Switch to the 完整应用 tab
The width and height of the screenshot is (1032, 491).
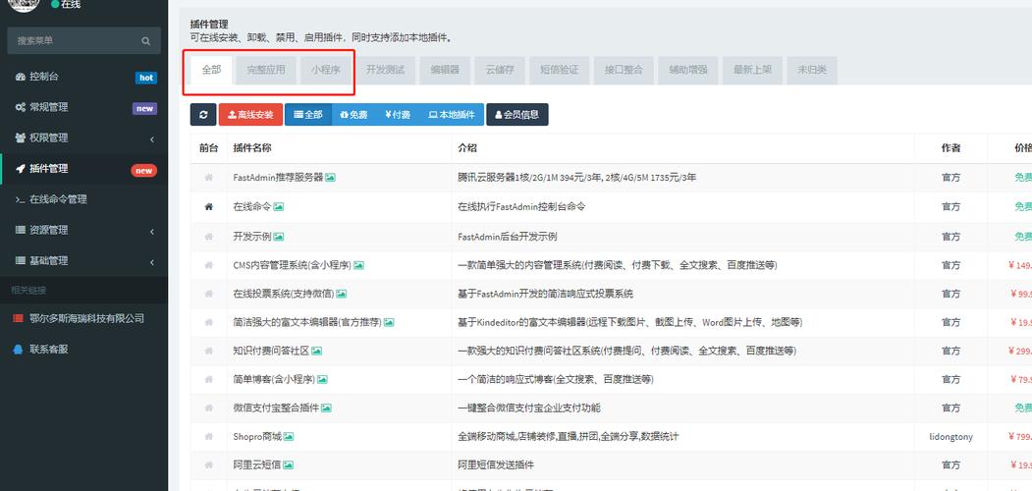[x=266, y=70]
